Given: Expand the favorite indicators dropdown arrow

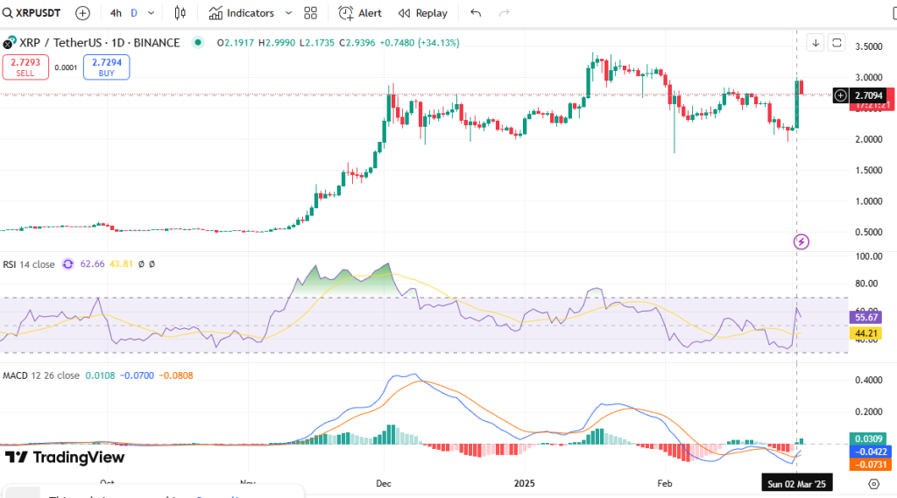Looking at the screenshot, I should tap(288, 13).
